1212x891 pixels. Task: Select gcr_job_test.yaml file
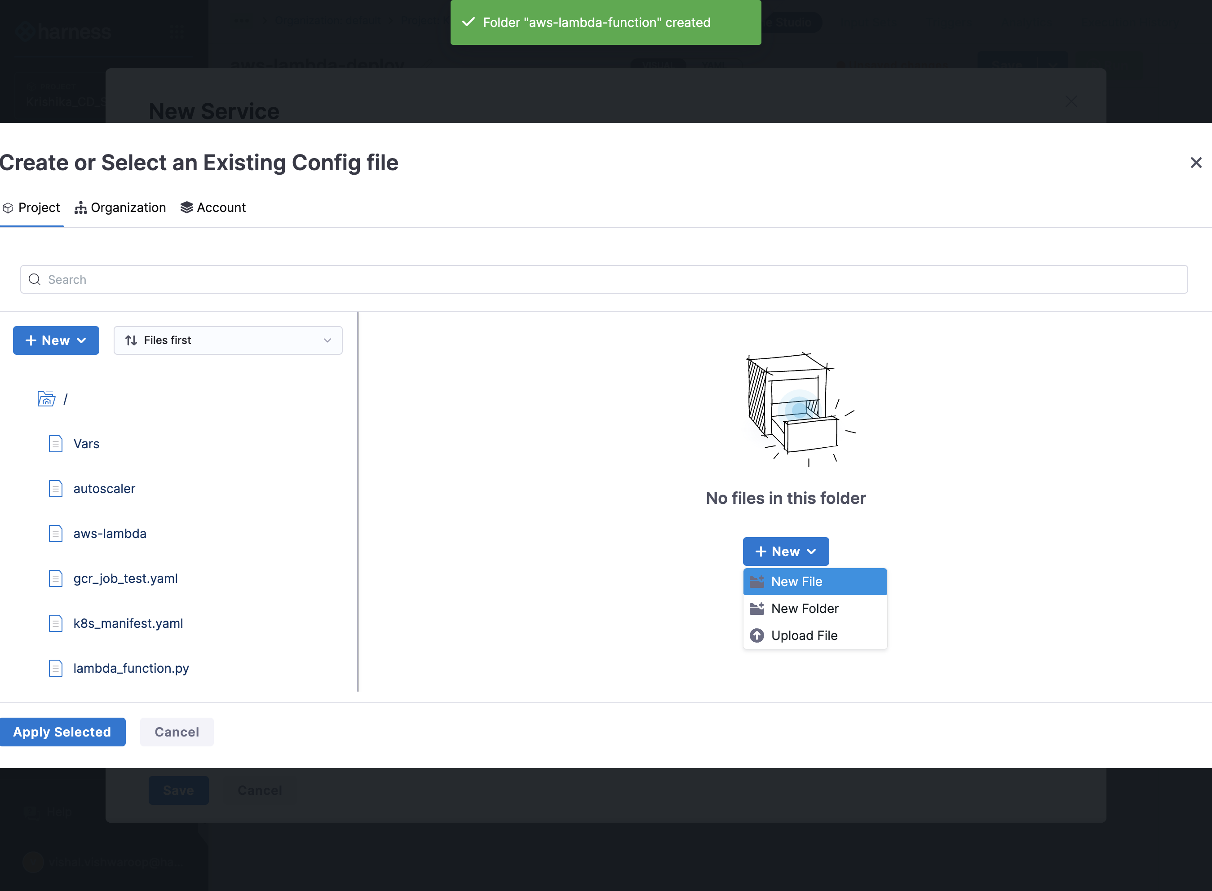coord(126,578)
